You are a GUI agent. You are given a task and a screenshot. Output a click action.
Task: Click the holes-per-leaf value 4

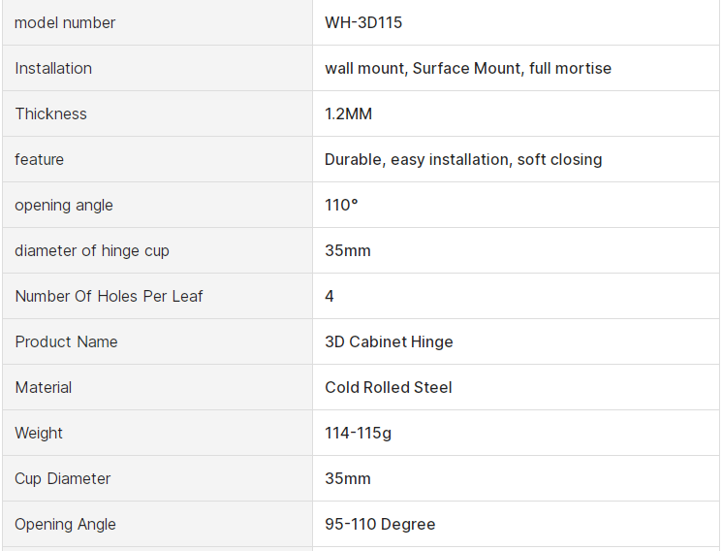click(330, 296)
